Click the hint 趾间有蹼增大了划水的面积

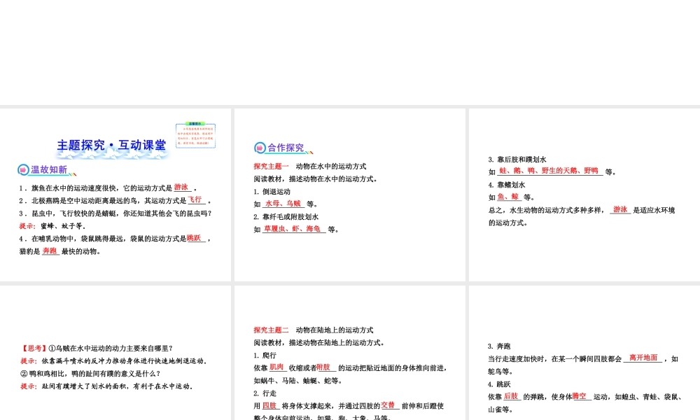click(117, 386)
